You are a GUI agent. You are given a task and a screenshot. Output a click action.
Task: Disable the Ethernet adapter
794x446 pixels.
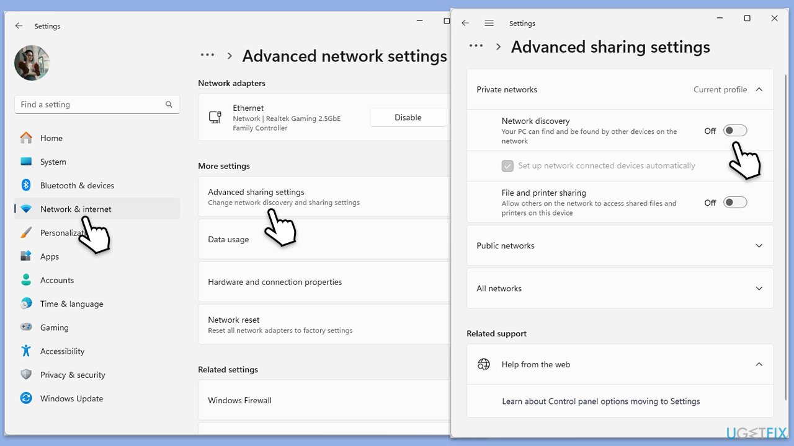408,117
